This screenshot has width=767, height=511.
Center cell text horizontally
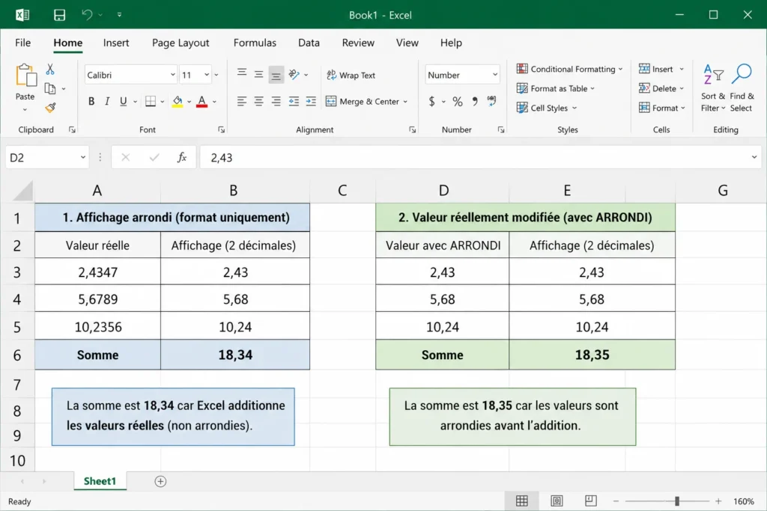pyautogui.click(x=258, y=101)
